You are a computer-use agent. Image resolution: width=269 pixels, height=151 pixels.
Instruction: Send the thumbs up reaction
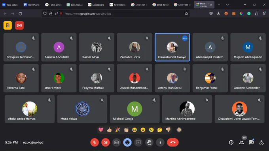[109, 130]
